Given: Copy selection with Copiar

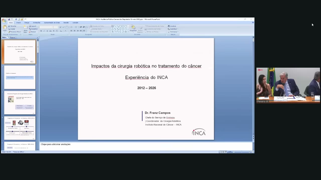Looking at the screenshot, I should pyautogui.click(x=12, y=29).
